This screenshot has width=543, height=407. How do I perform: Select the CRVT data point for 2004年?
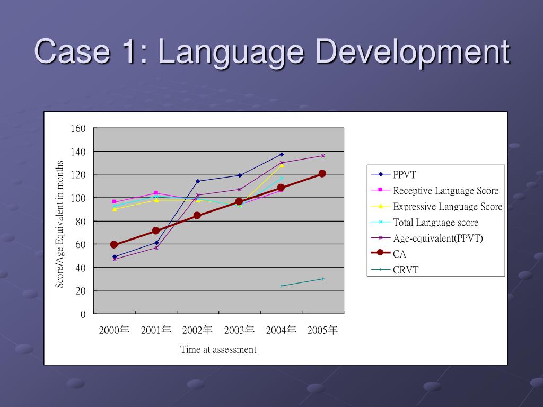(282, 286)
